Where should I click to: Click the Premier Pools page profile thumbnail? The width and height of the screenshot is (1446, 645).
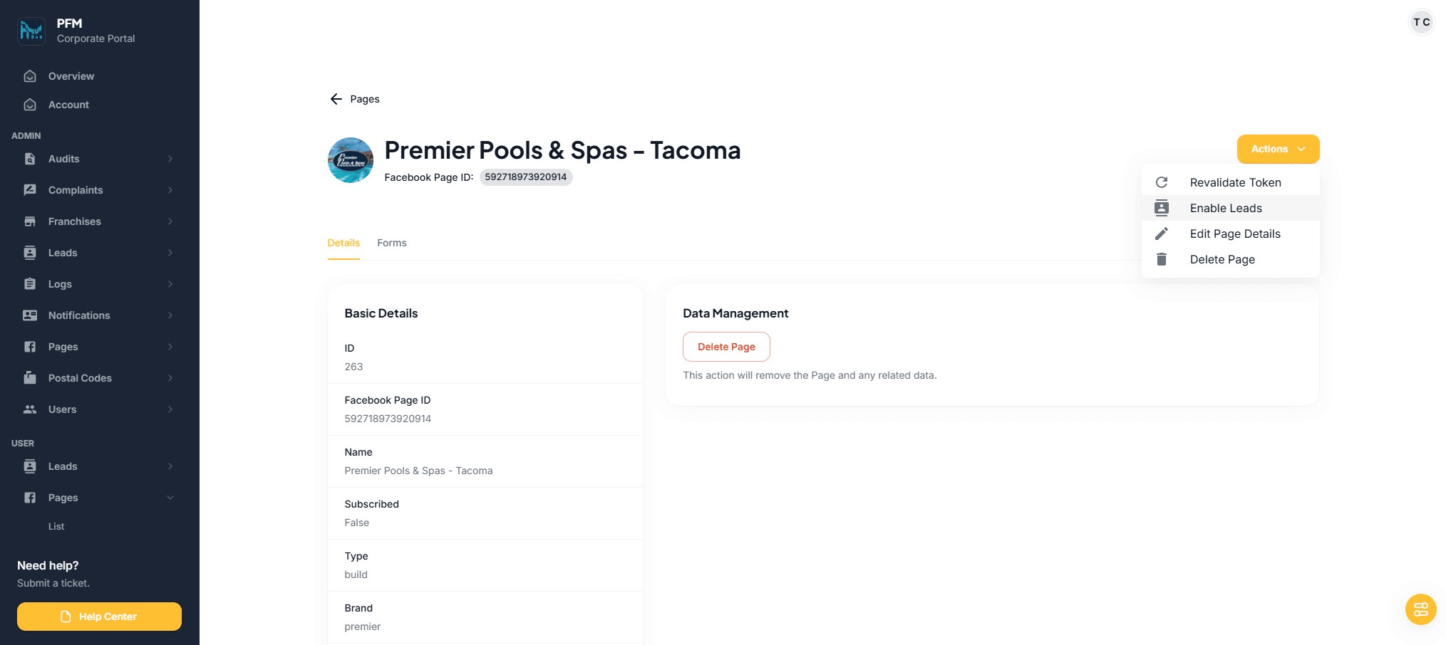pyautogui.click(x=351, y=160)
